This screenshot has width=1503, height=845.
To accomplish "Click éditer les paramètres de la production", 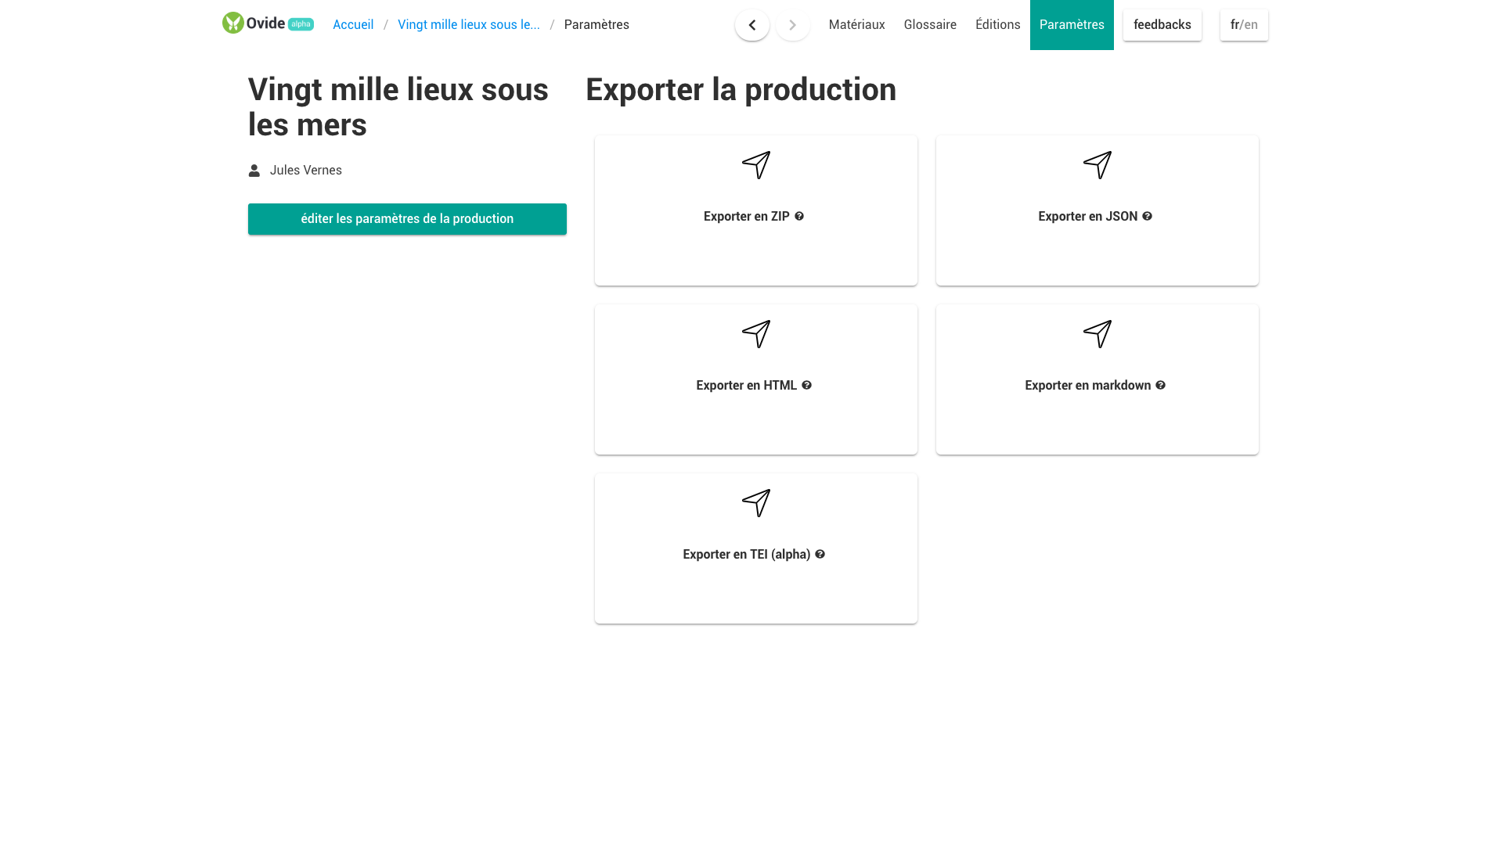I will pyautogui.click(x=407, y=219).
